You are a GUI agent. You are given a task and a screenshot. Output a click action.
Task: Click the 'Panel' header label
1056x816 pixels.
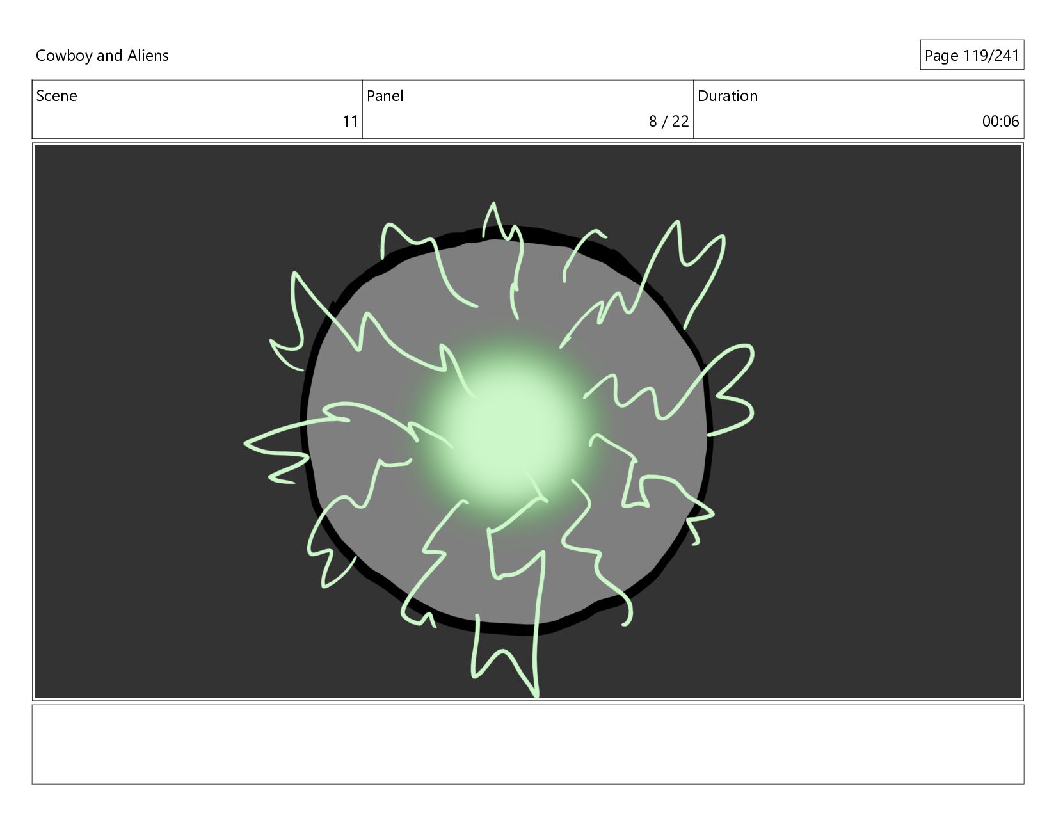(385, 96)
